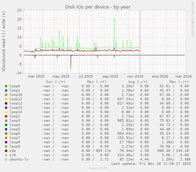196x172 pixels.
Task: Click the loop1 blue legend swatch
Action: [6, 90]
